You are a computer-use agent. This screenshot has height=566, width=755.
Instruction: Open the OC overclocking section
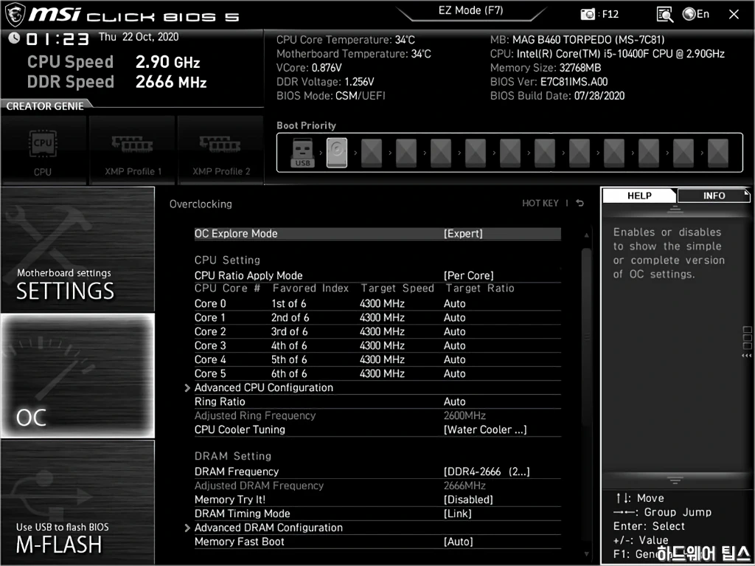(78, 376)
